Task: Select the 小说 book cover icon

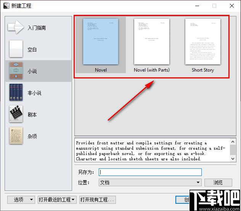Action: (16, 70)
